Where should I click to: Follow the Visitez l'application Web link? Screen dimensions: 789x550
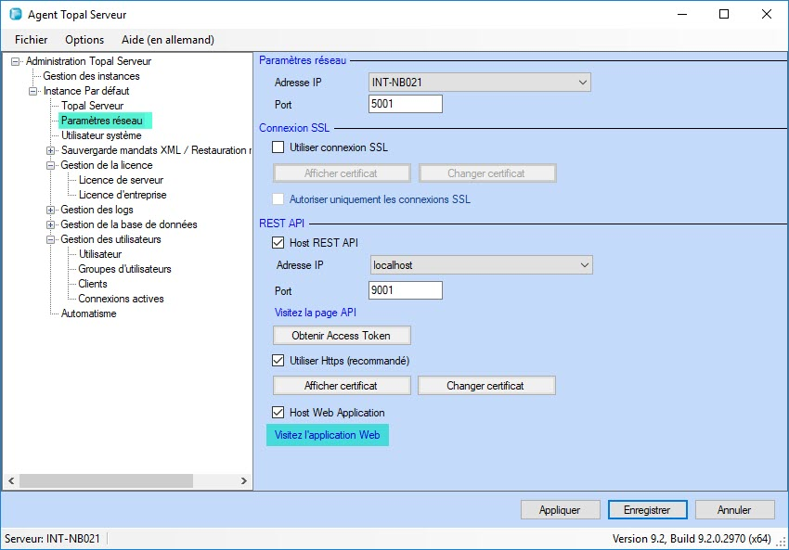coord(327,435)
